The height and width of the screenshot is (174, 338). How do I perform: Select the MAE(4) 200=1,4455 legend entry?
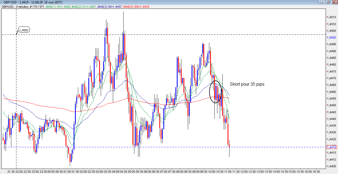pos(136,7)
